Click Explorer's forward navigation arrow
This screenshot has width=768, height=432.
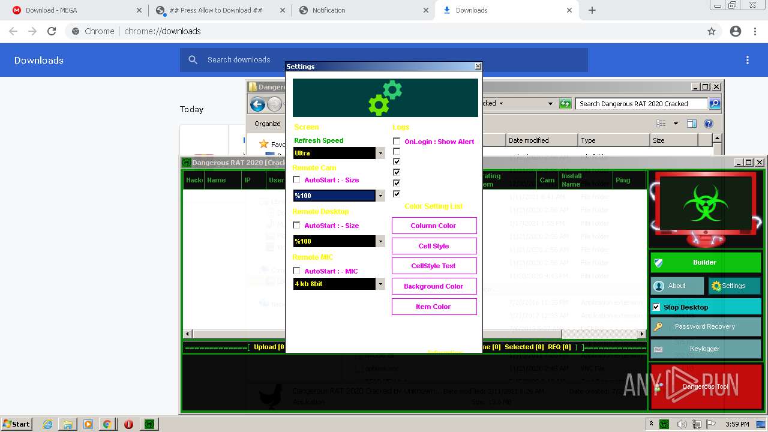274,104
